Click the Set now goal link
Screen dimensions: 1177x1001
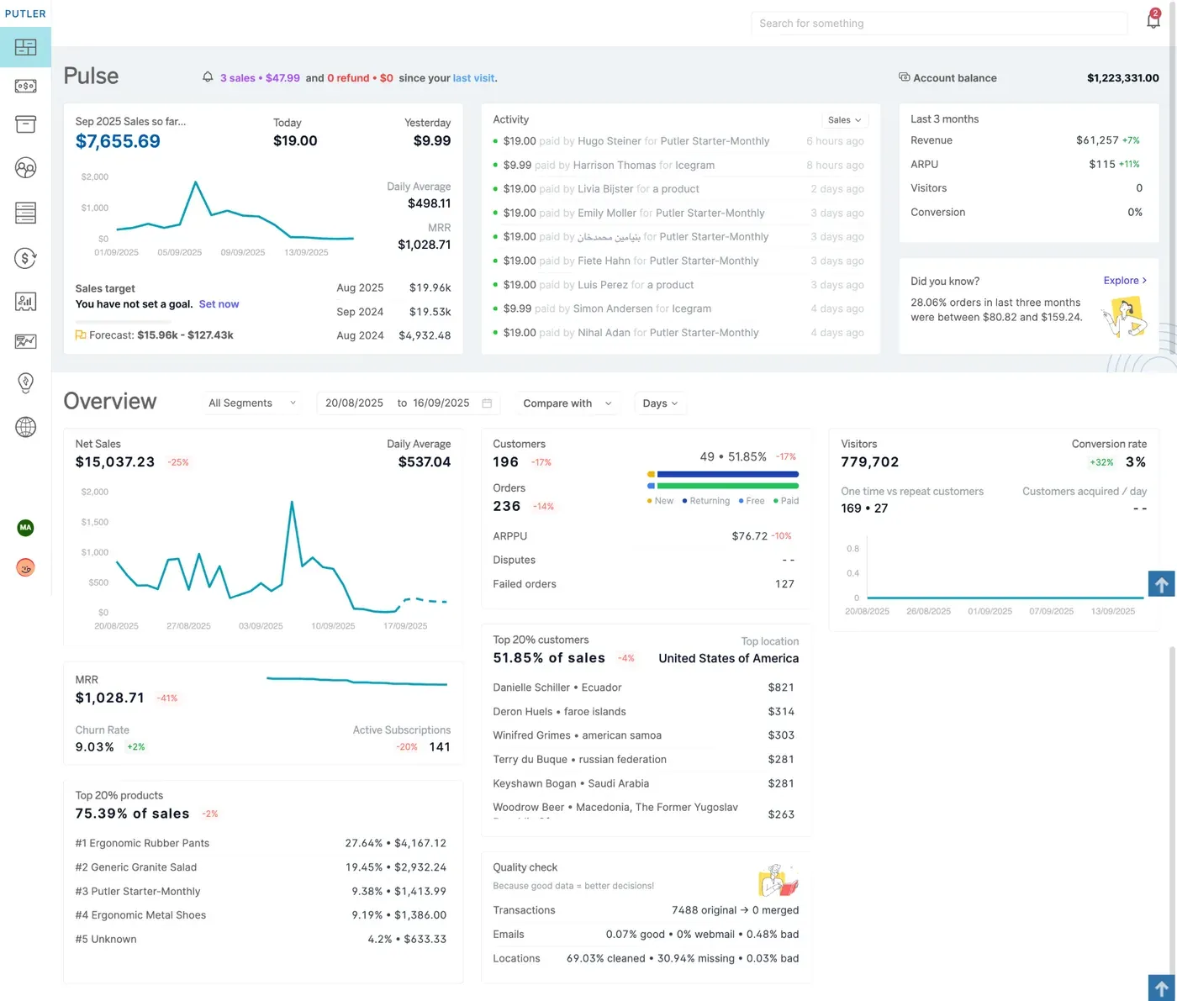coord(219,304)
